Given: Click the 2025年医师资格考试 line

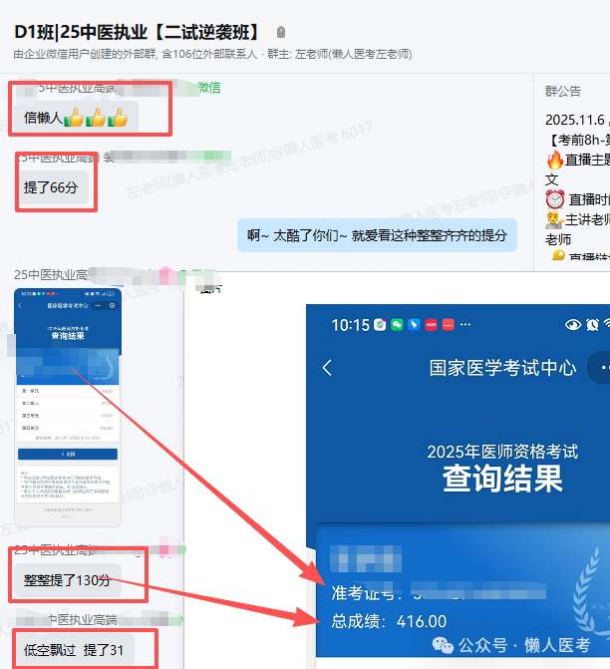Looking at the screenshot, I should (502, 452).
